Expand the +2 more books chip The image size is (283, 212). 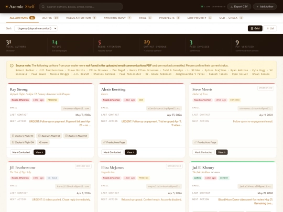tap(43, 142)
